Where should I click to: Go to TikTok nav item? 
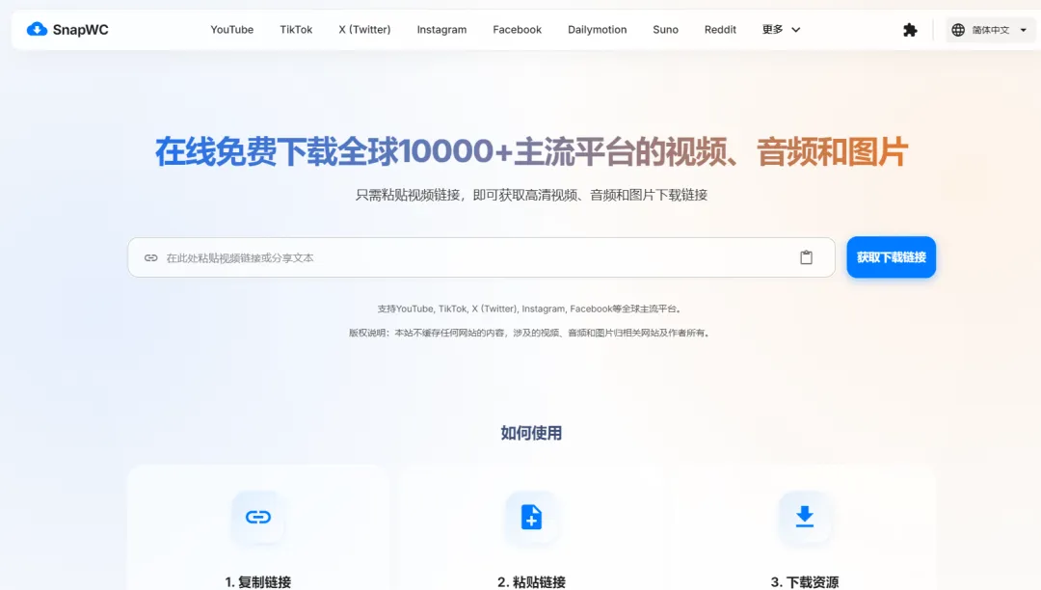296,30
